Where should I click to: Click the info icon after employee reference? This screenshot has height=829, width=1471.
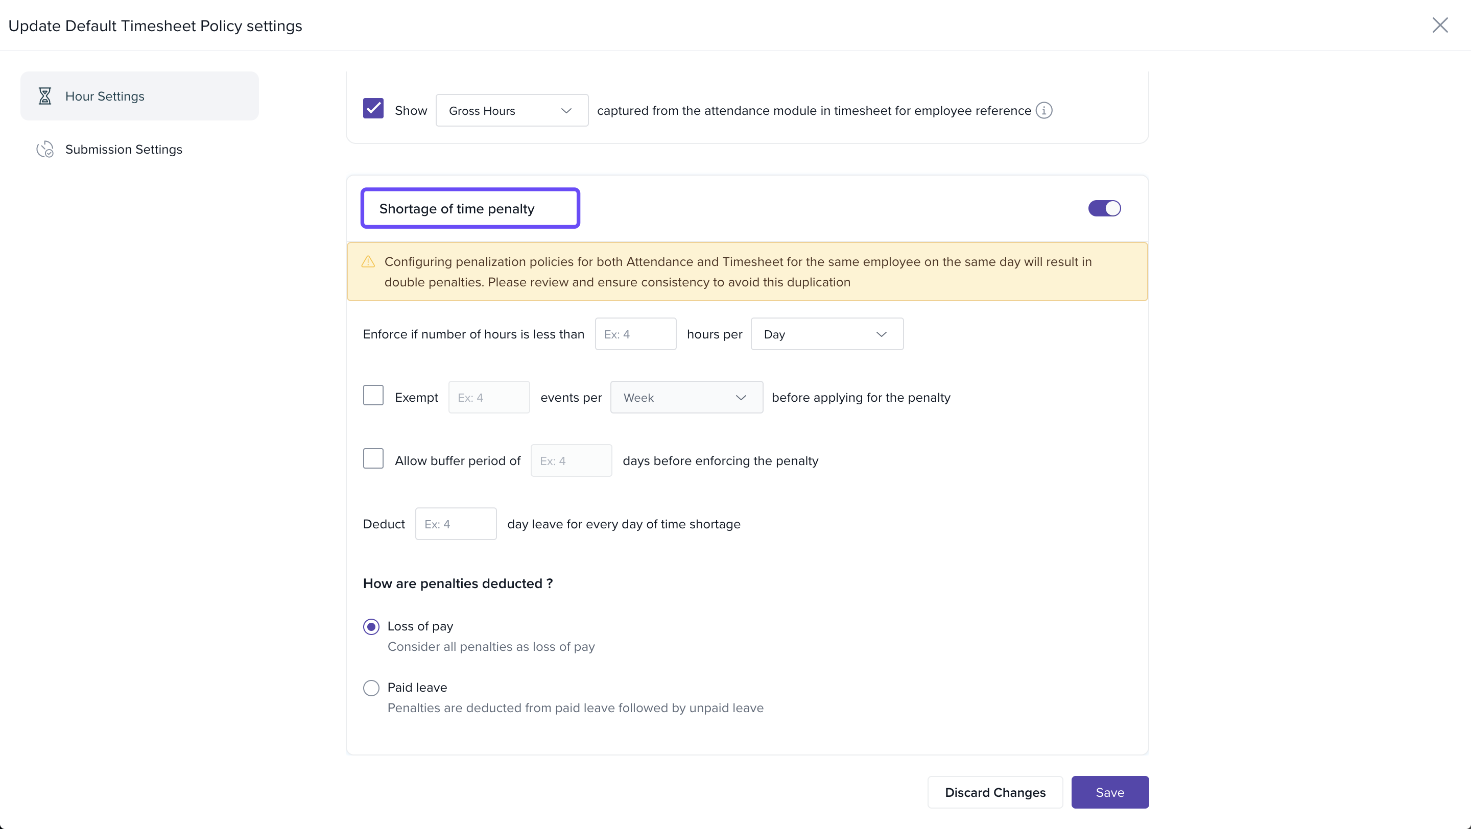tap(1044, 110)
